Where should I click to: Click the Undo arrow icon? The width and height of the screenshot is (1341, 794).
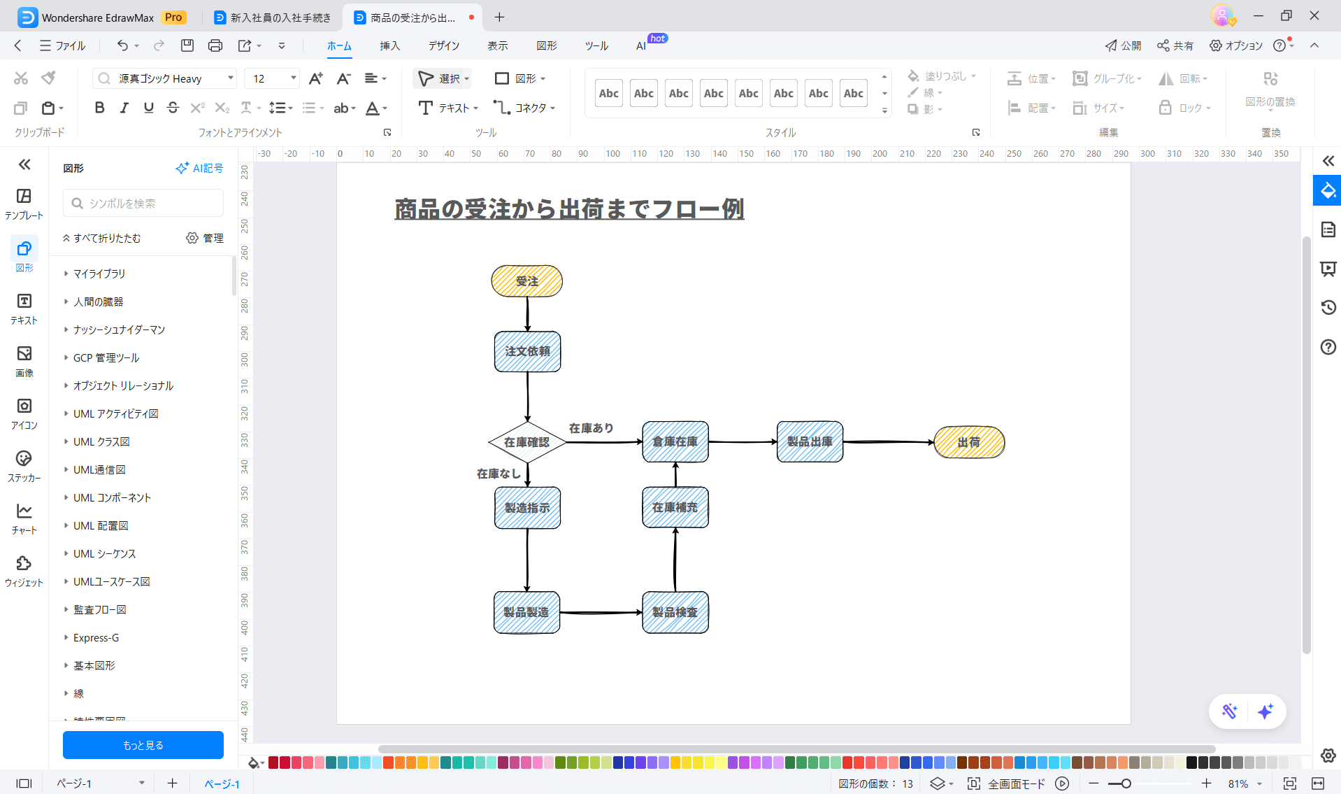click(x=122, y=45)
